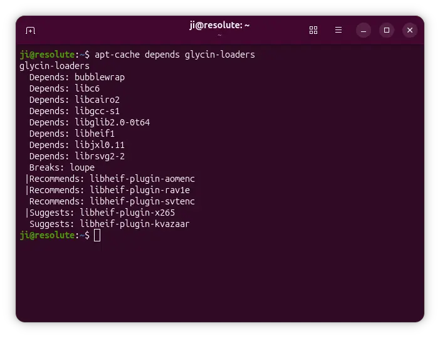Viewport: 440px width, 338px height.
Task: Click the Depends: libglib2.0-0t64 line
Action: point(90,122)
